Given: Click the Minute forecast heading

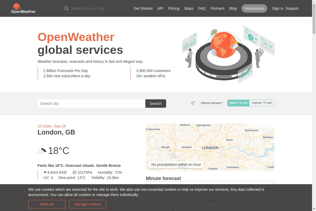Looking at the screenshot, I should click(164, 178).
